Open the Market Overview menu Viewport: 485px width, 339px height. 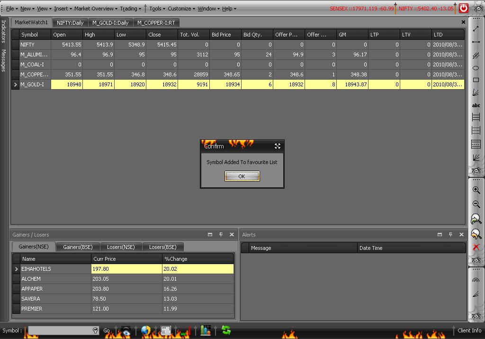[96, 9]
